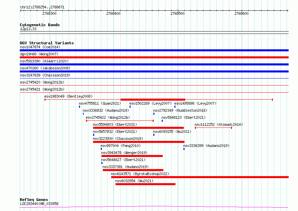This screenshot has height=211, width=298.
Task: Open nsv3247839 (Chaisson2019) variant entry
Action: click(45, 75)
